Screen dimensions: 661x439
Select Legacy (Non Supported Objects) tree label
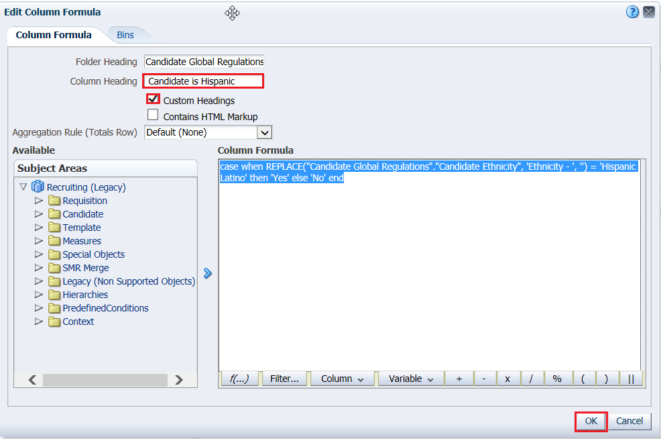(x=129, y=281)
